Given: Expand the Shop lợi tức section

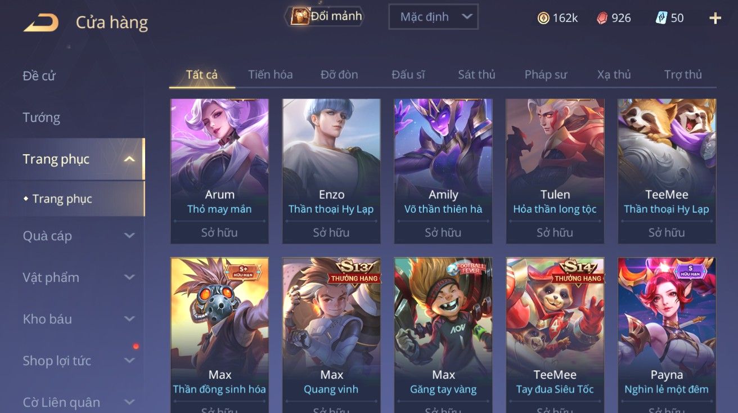Looking at the screenshot, I should tap(129, 361).
